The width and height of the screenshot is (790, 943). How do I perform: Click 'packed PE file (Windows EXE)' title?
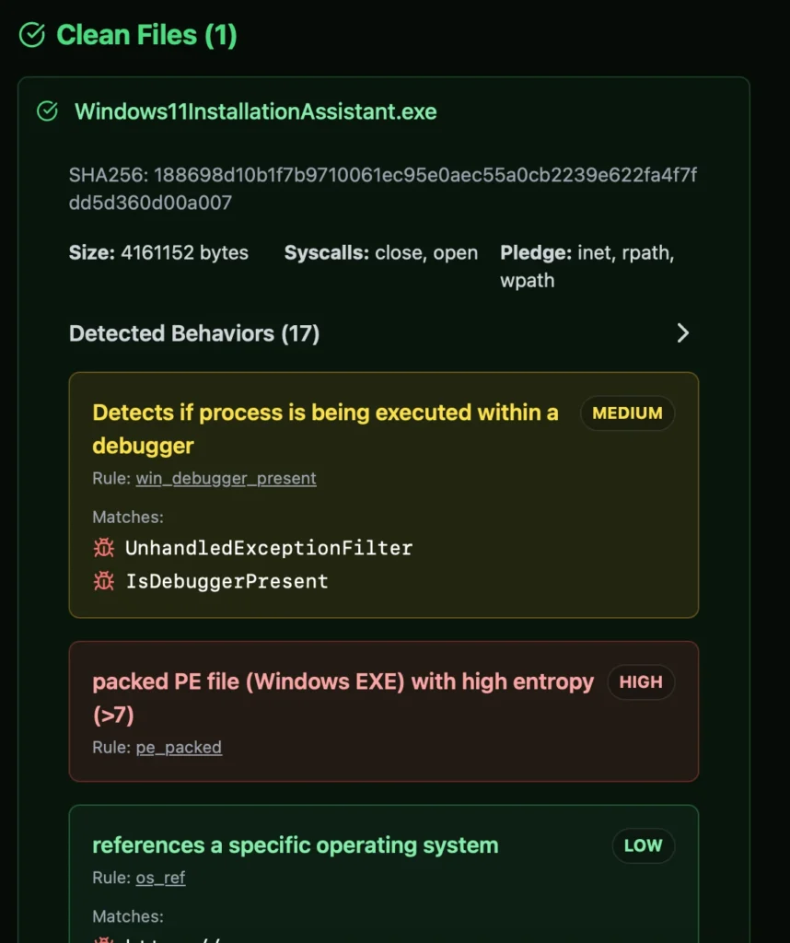(x=343, y=698)
